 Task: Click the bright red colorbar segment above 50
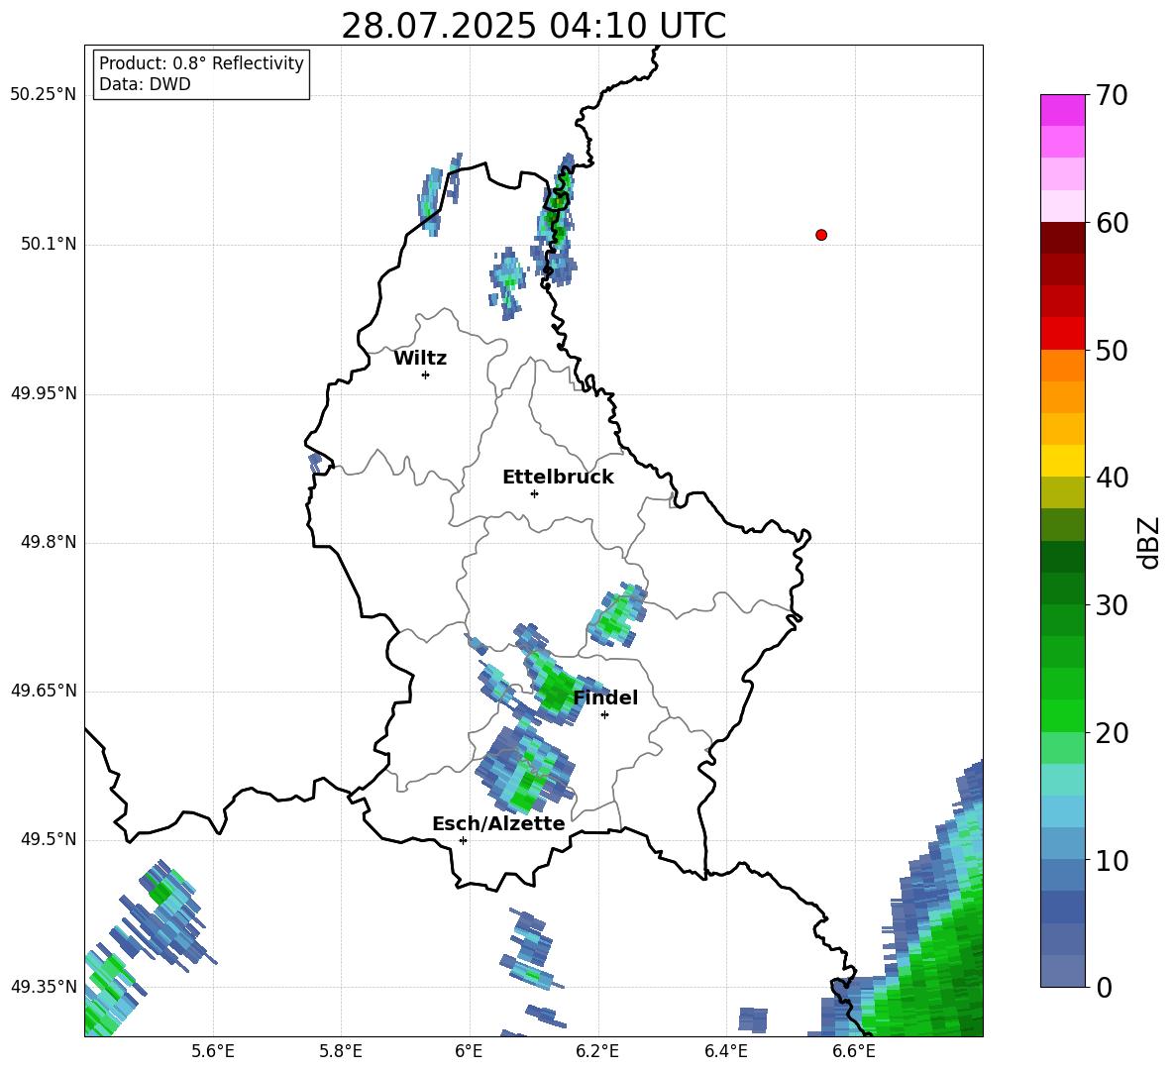point(1062,334)
